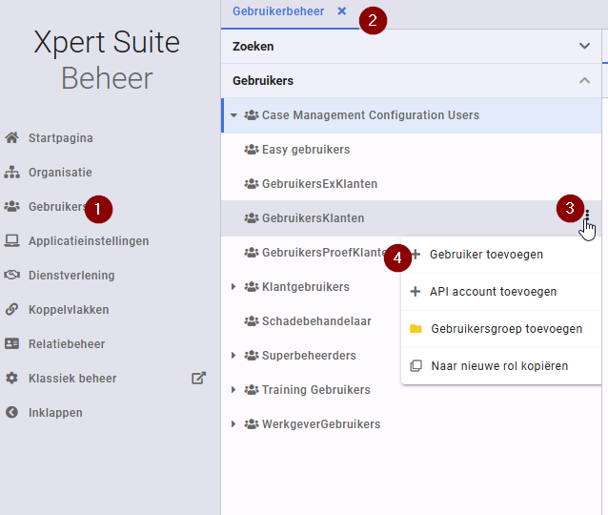Open Organisatie in the sidebar

coord(60,172)
